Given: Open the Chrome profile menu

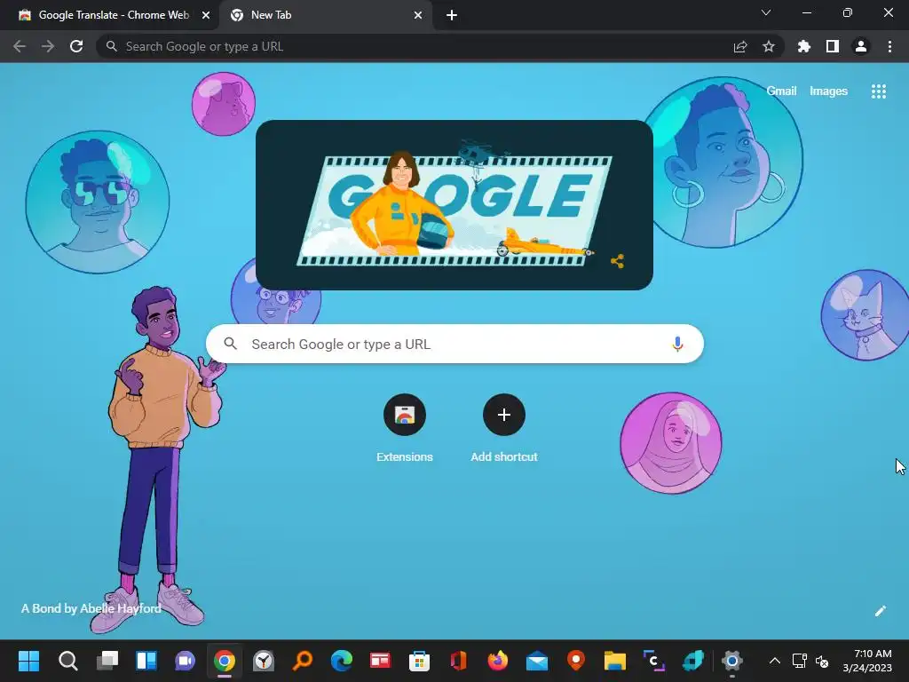Looking at the screenshot, I should pyautogui.click(x=861, y=46).
